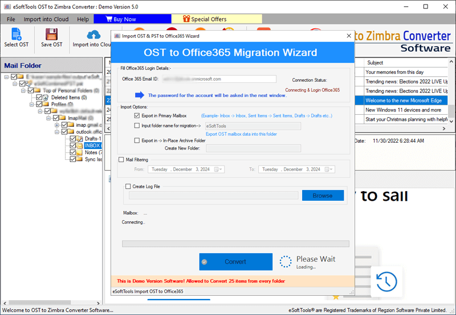
Task: Click the blue arrow icon beside password note
Action: click(140, 95)
